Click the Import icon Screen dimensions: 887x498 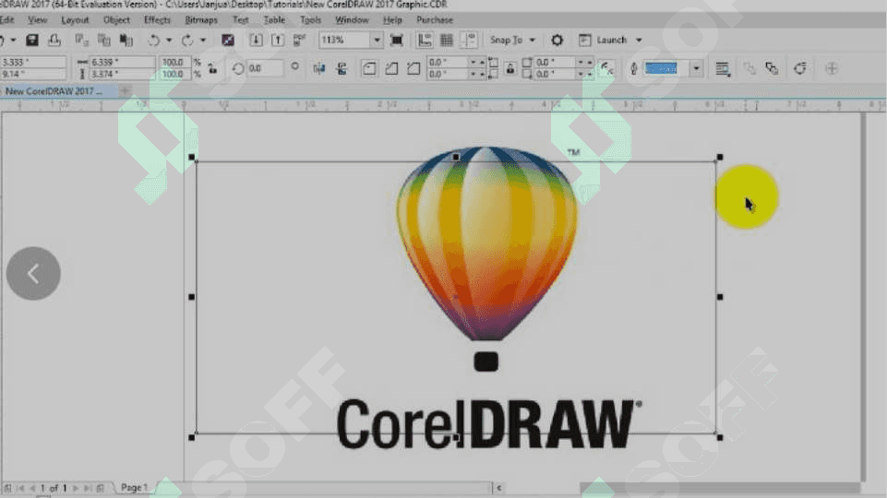(256, 41)
